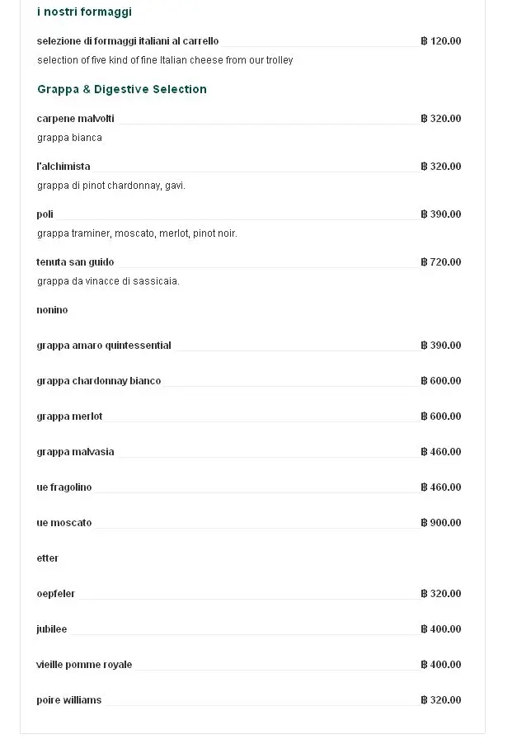The width and height of the screenshot is (517, 739).
Task: Select l'alchimista grappa entry
Action: pos(63,167)
